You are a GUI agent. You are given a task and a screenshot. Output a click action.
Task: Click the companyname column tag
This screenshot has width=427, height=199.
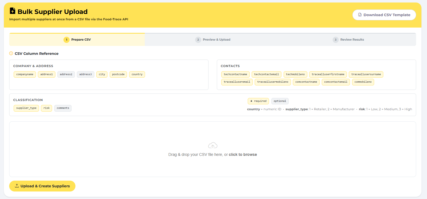click(x=25, y=74)
